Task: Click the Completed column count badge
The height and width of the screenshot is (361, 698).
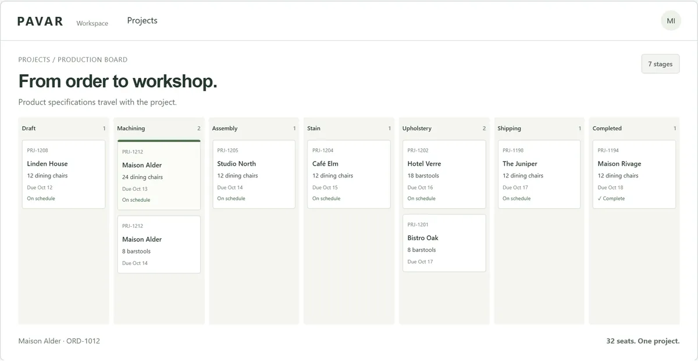Action: (x=675, y=128)
